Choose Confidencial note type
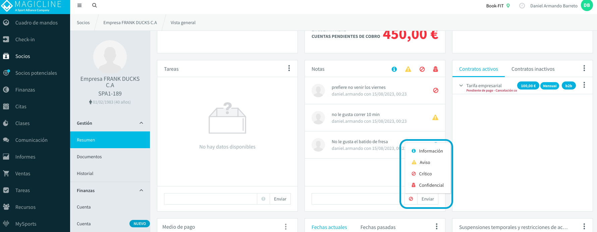The height and width of the screenshot is (232, 597). pyautogui.click(x=427, y=185)
